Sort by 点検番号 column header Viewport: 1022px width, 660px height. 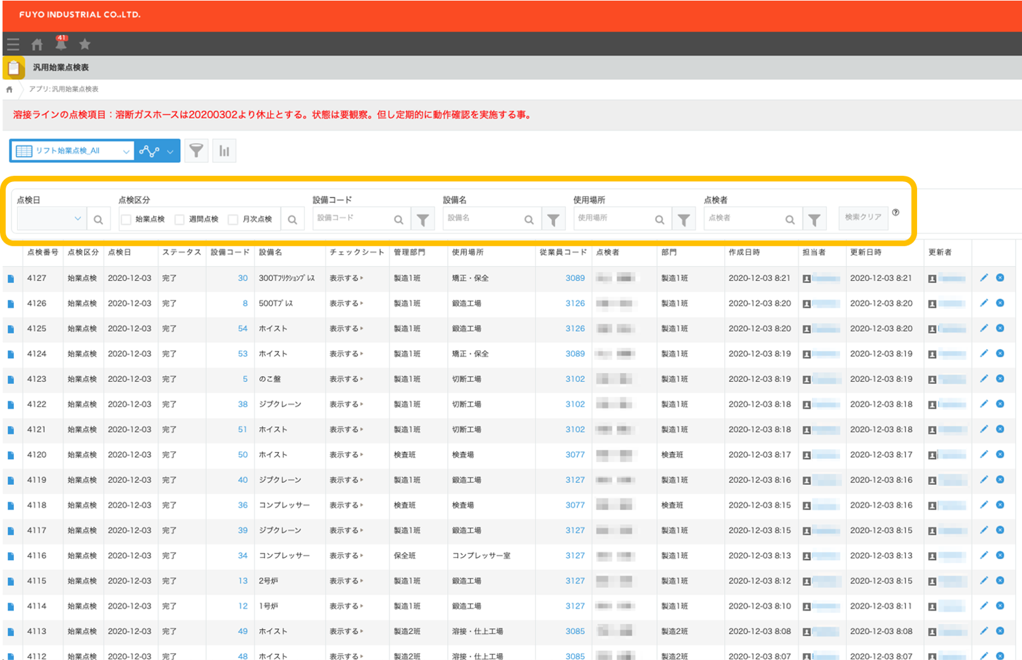(x=42, y=252)
